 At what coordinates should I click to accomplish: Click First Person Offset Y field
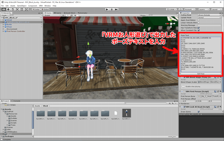[203, 101]
